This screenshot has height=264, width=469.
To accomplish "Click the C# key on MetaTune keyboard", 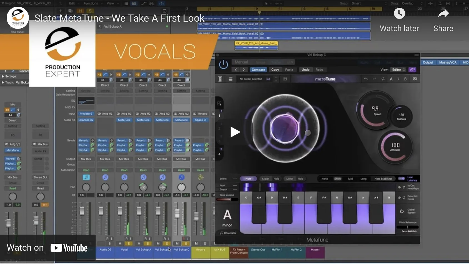I will tap(259, 207).
